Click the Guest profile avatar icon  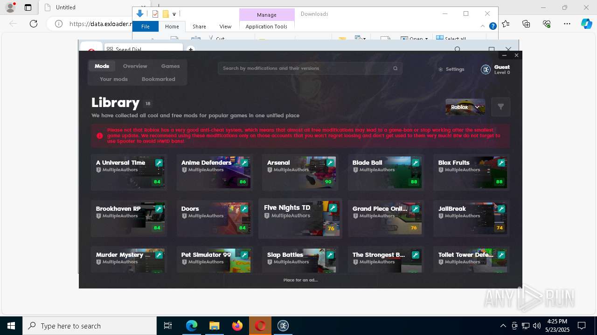coord(486,69)
